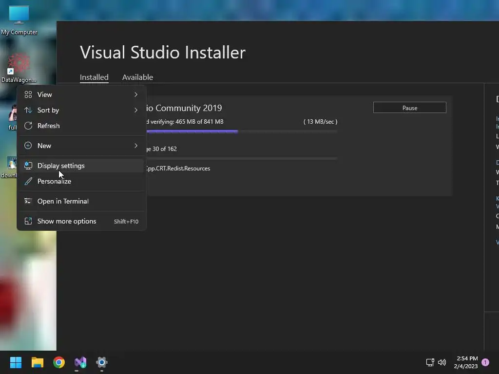Image resolution: width=499 pixels, height=374 pixels.
Task: Click the Cpp.CRT.Redist.Resources package name
Action: (x=178, y=168)
